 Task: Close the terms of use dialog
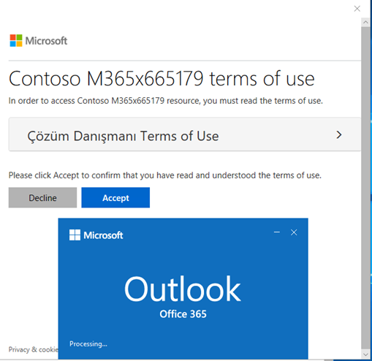coord(357,9)
